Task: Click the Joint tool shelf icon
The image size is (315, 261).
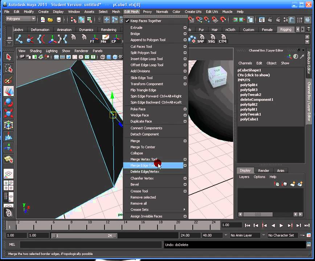Action: pos(19,39)
